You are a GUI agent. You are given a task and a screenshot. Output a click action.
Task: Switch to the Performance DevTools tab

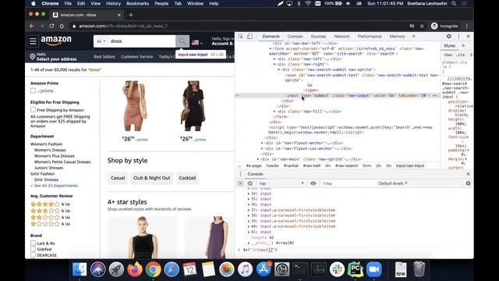tap(370, 37)
